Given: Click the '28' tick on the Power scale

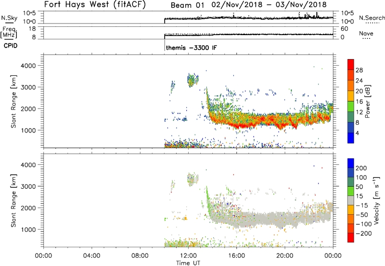Looking at the screenshot, I should click(359, 70).
